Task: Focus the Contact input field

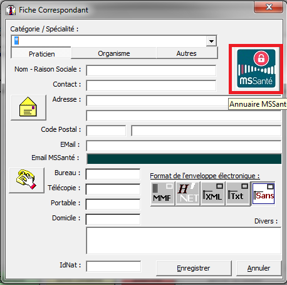Action: pos(151,85)
